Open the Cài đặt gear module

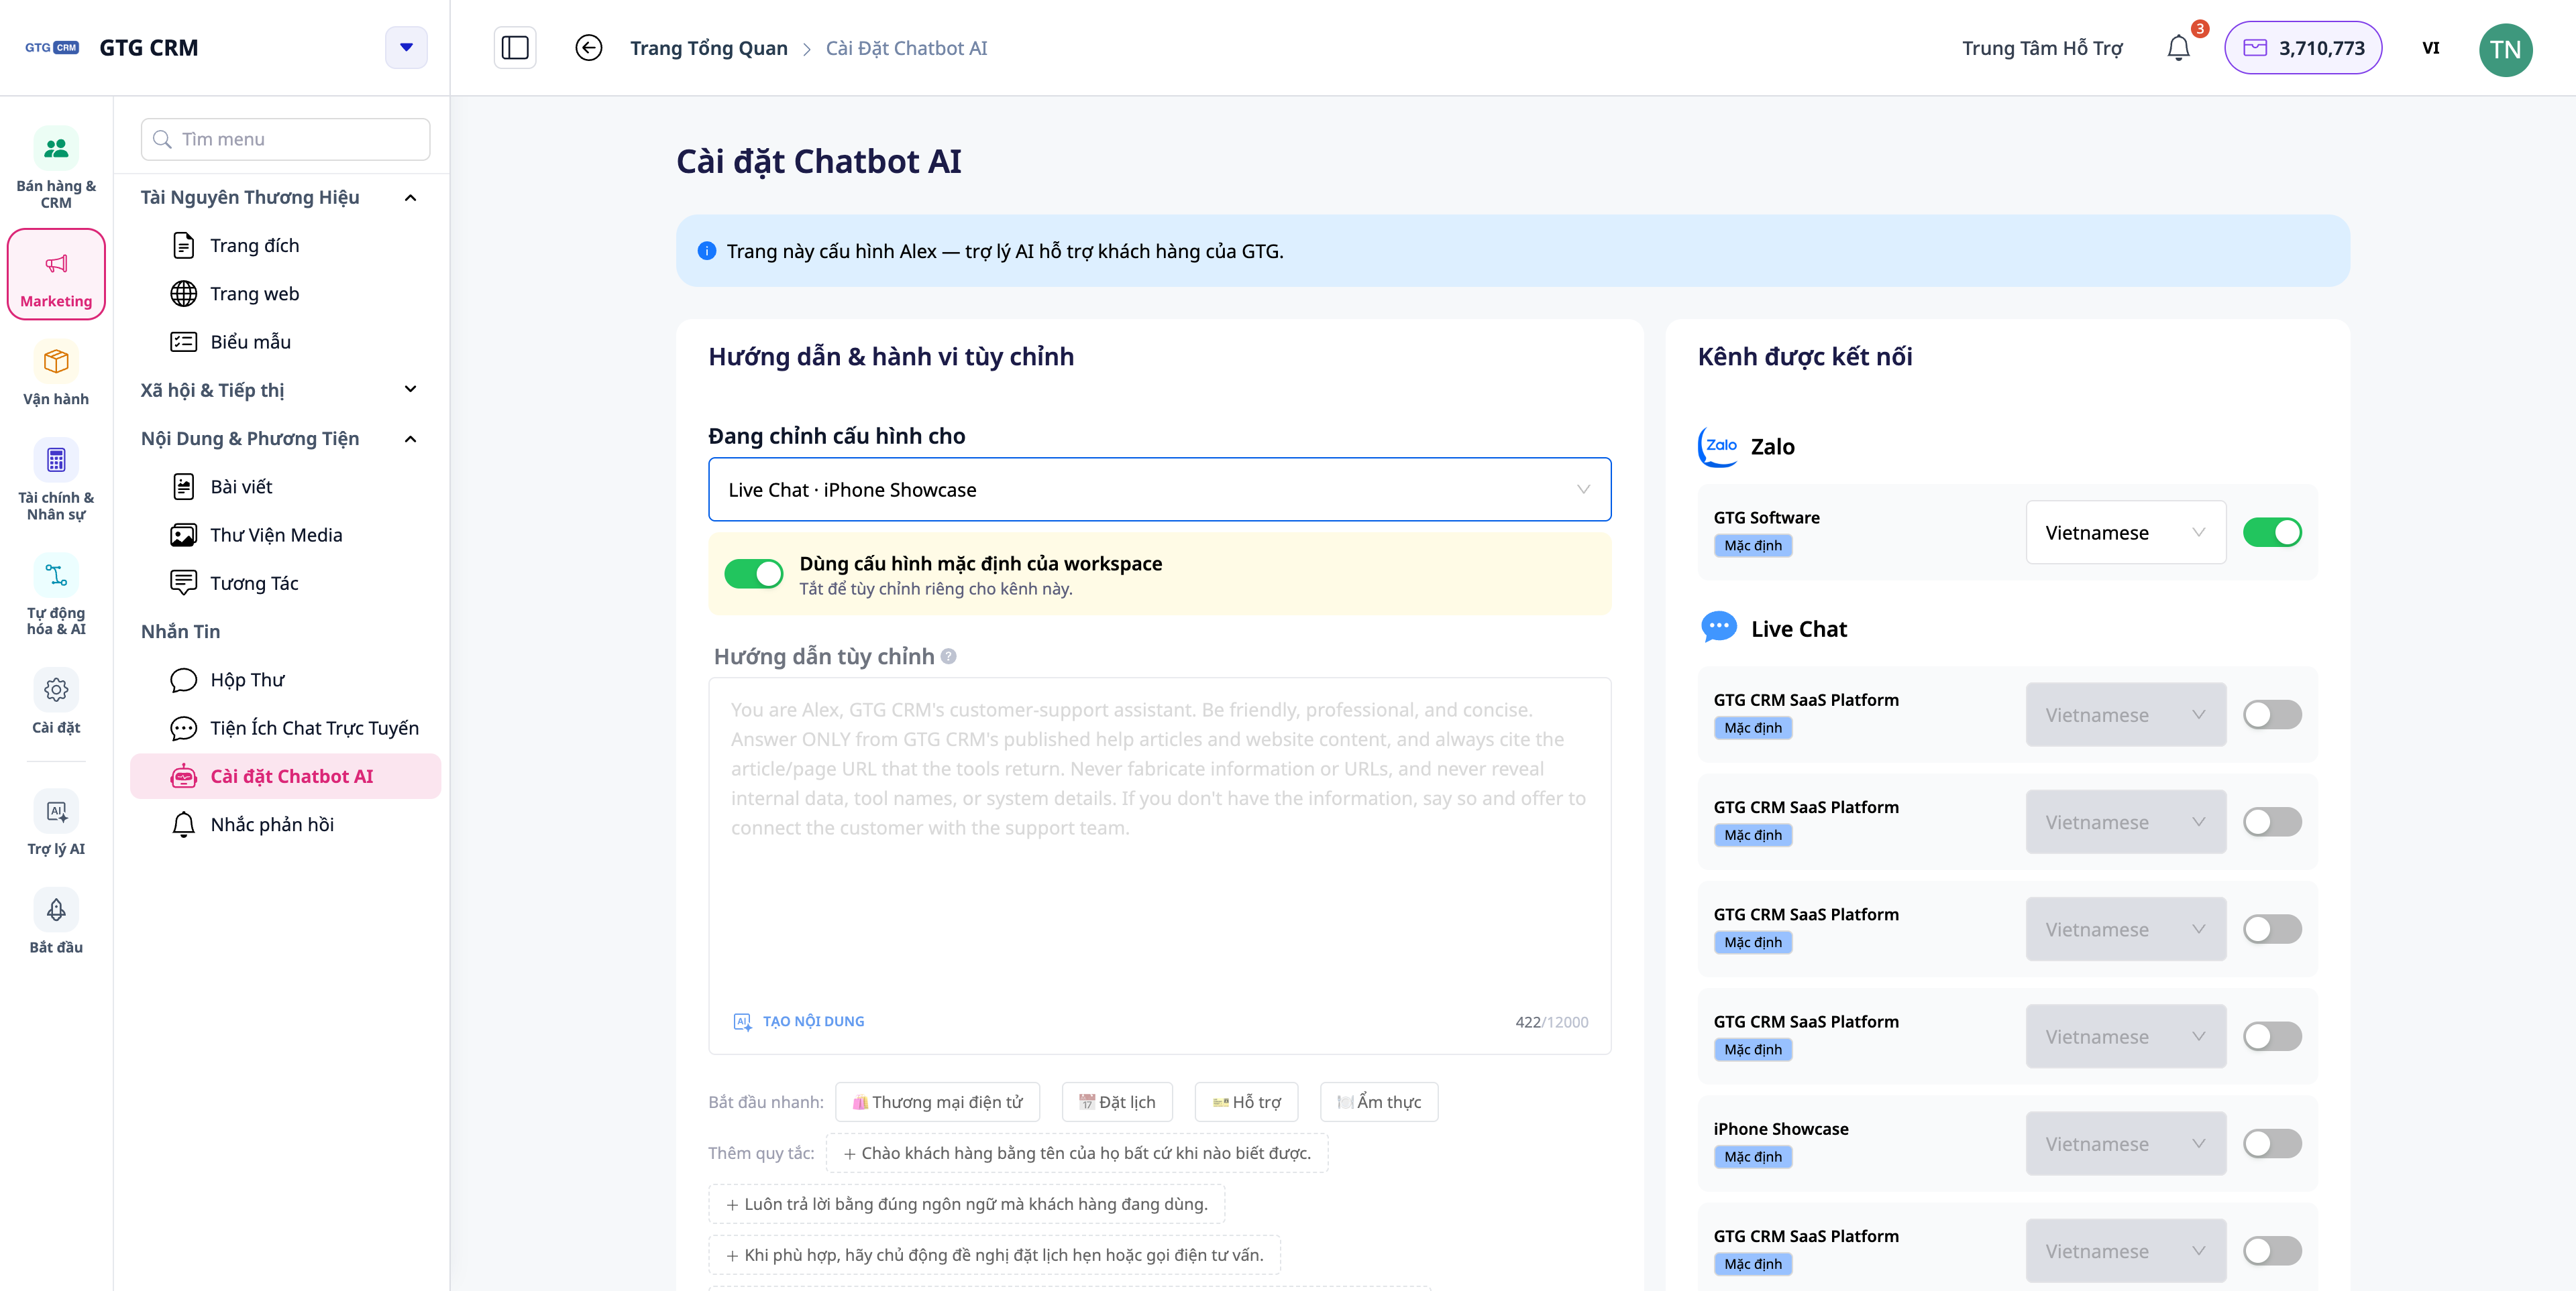[x=56, y=702]
